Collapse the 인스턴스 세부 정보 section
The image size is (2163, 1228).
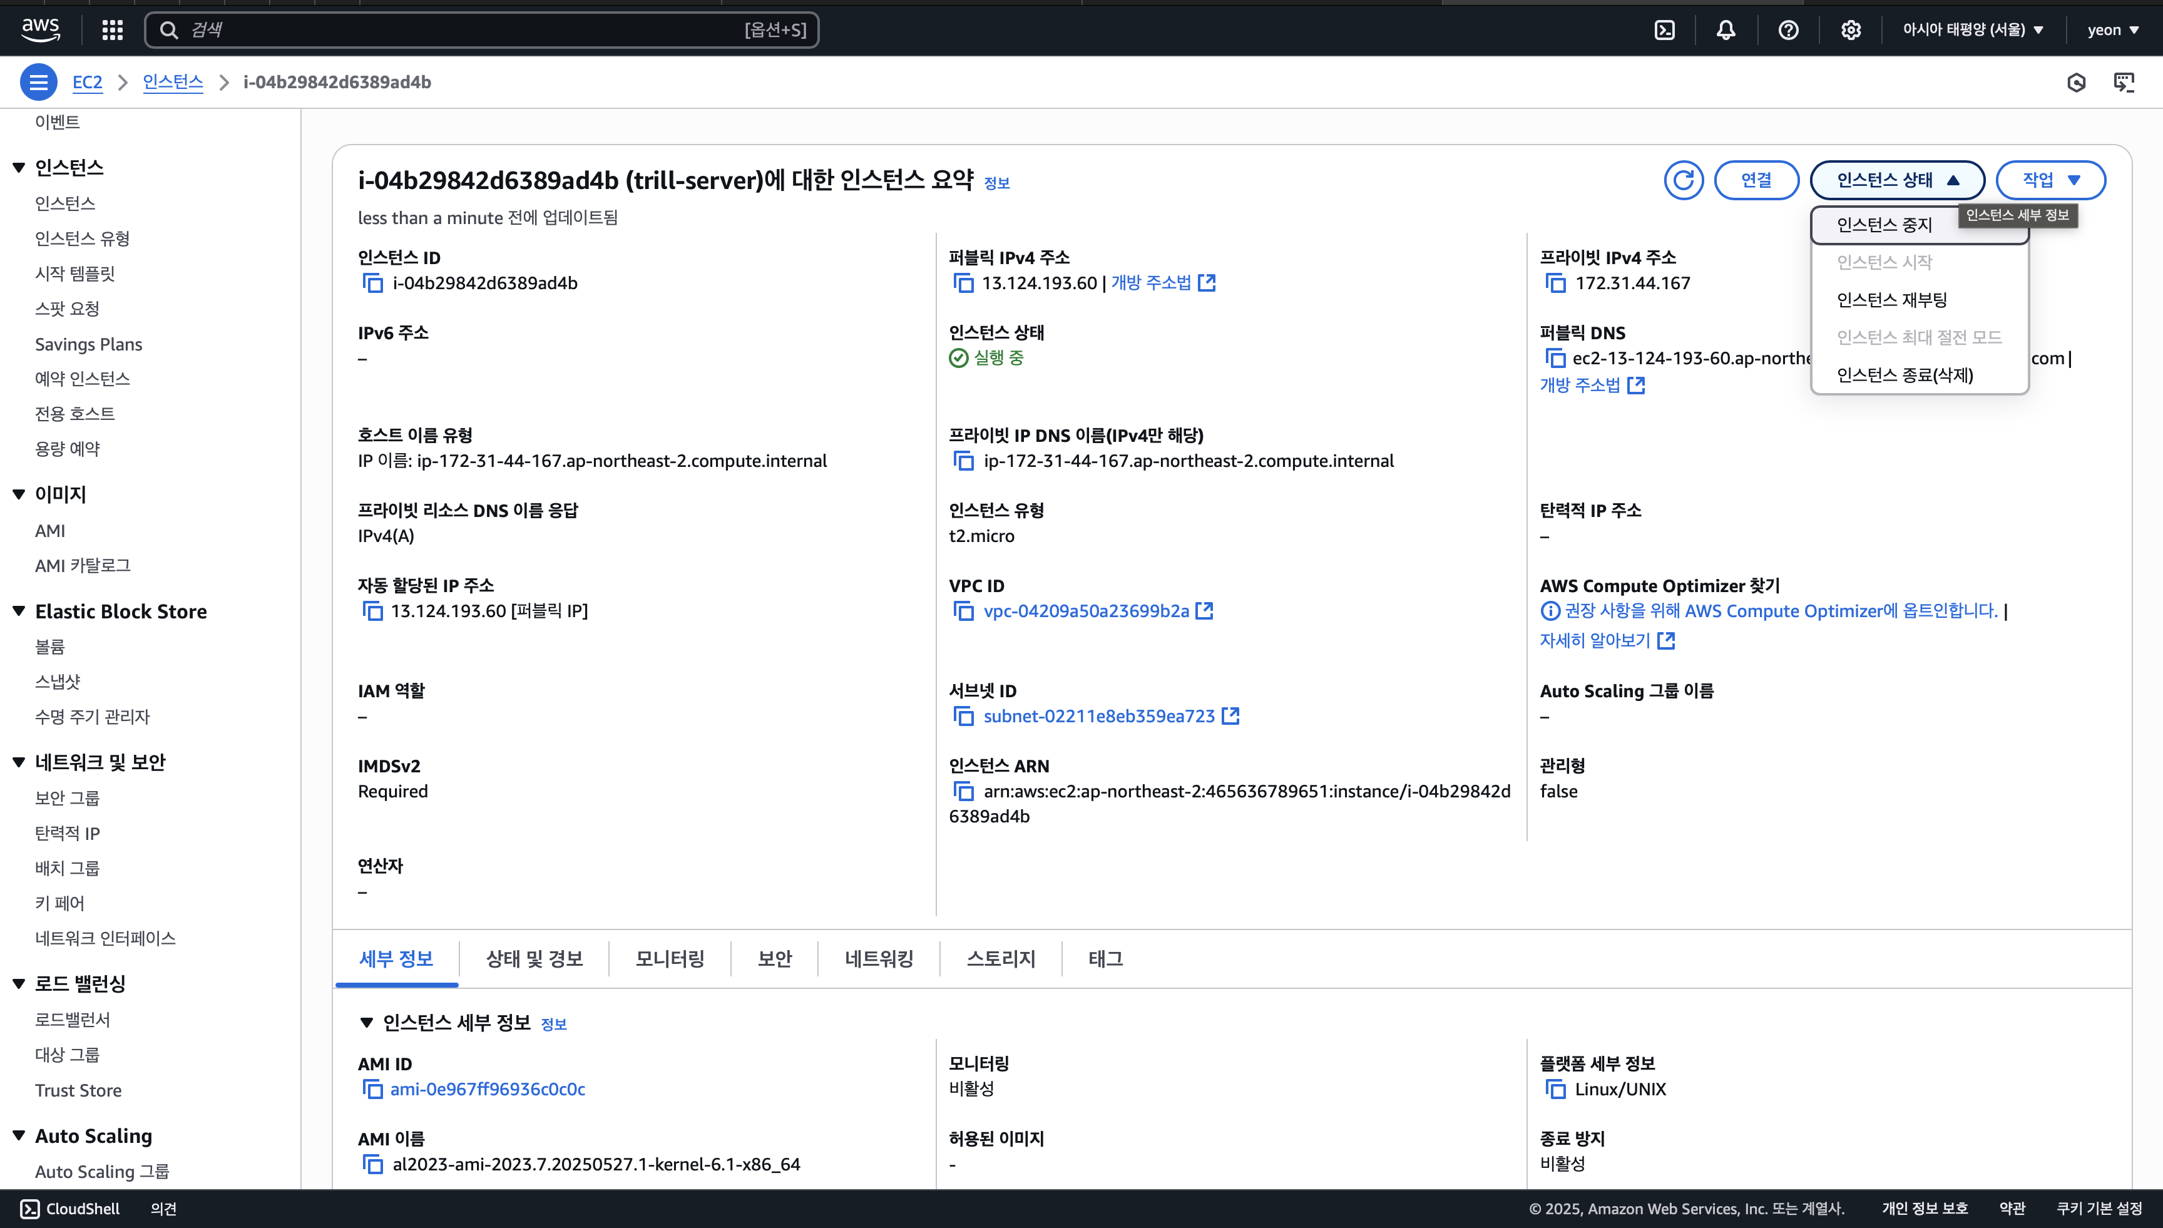click(367, 1023)
